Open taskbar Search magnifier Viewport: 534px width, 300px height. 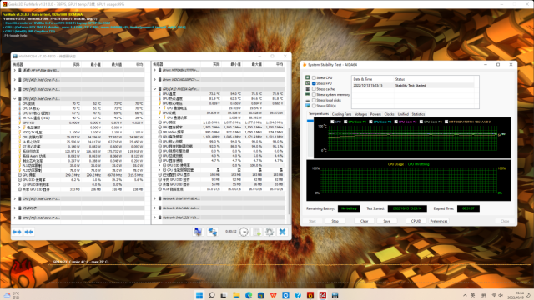211,295
